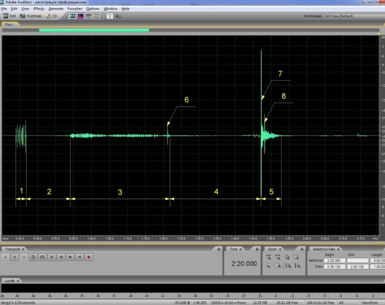
Task: Click the Levels meter bar
Action: pos(192,288)
